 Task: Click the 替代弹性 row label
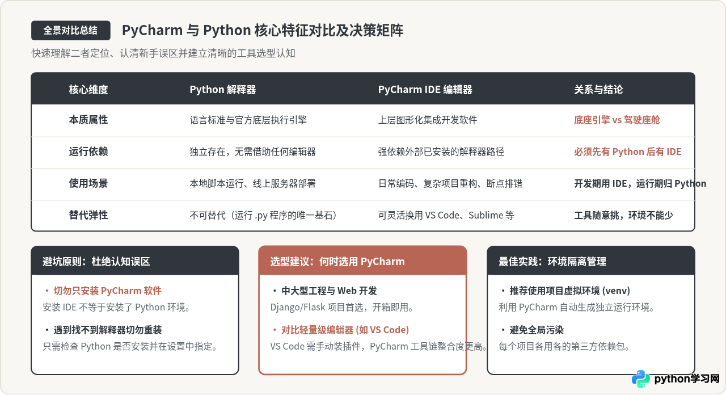(x=88, y=216)
